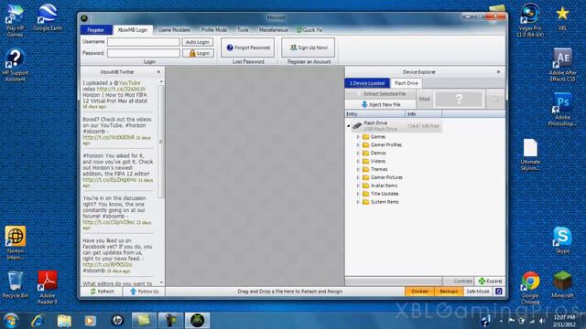Viewport: 586px width, 329px height.
Task: Toggle the Backups button
Action: point(449,292)
